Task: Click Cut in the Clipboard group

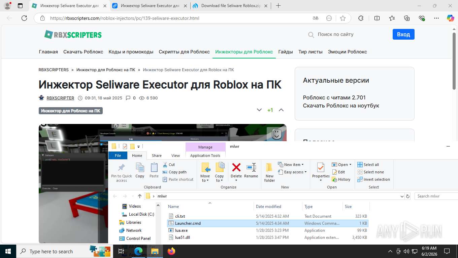Action: tap(169, 165)
